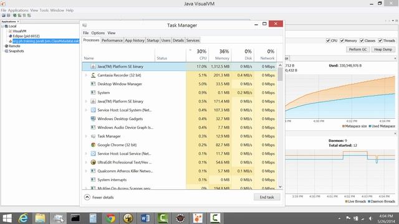Click the volume icon in system tray
This screenshot has width=399, height=224.
click(370, 218)
